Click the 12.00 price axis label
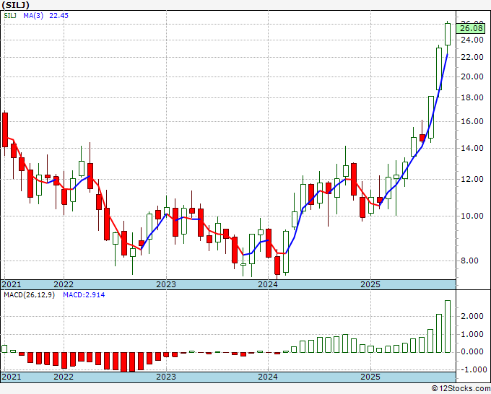 pos(472,179)
